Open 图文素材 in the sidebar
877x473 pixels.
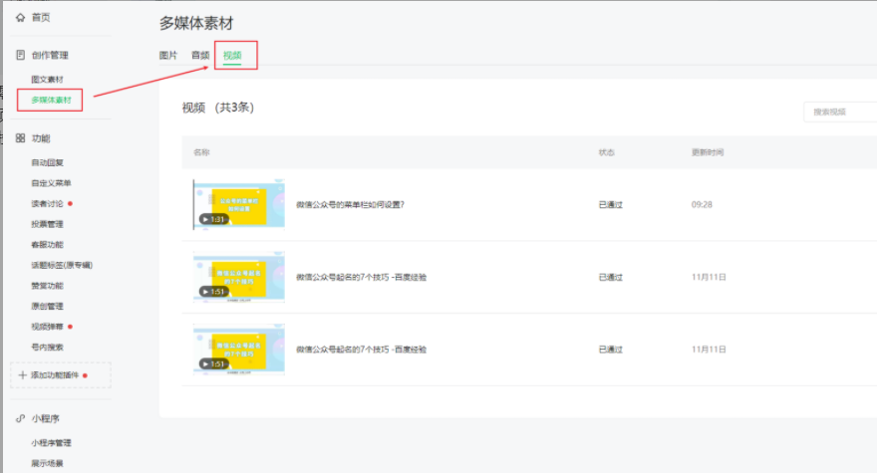click(x=47, y=79)
